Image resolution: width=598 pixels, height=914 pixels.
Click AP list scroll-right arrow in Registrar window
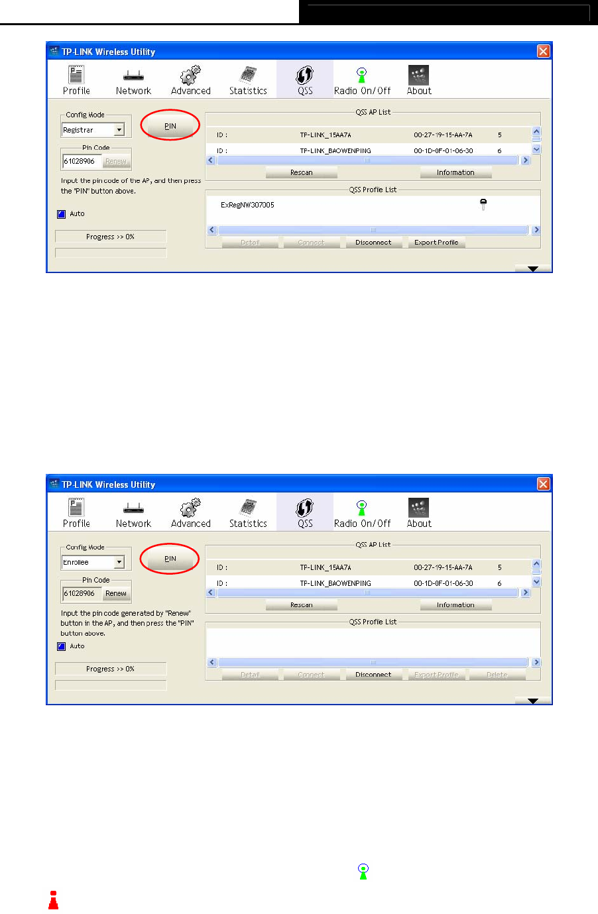pyautogui.click(x=526, y=160)
